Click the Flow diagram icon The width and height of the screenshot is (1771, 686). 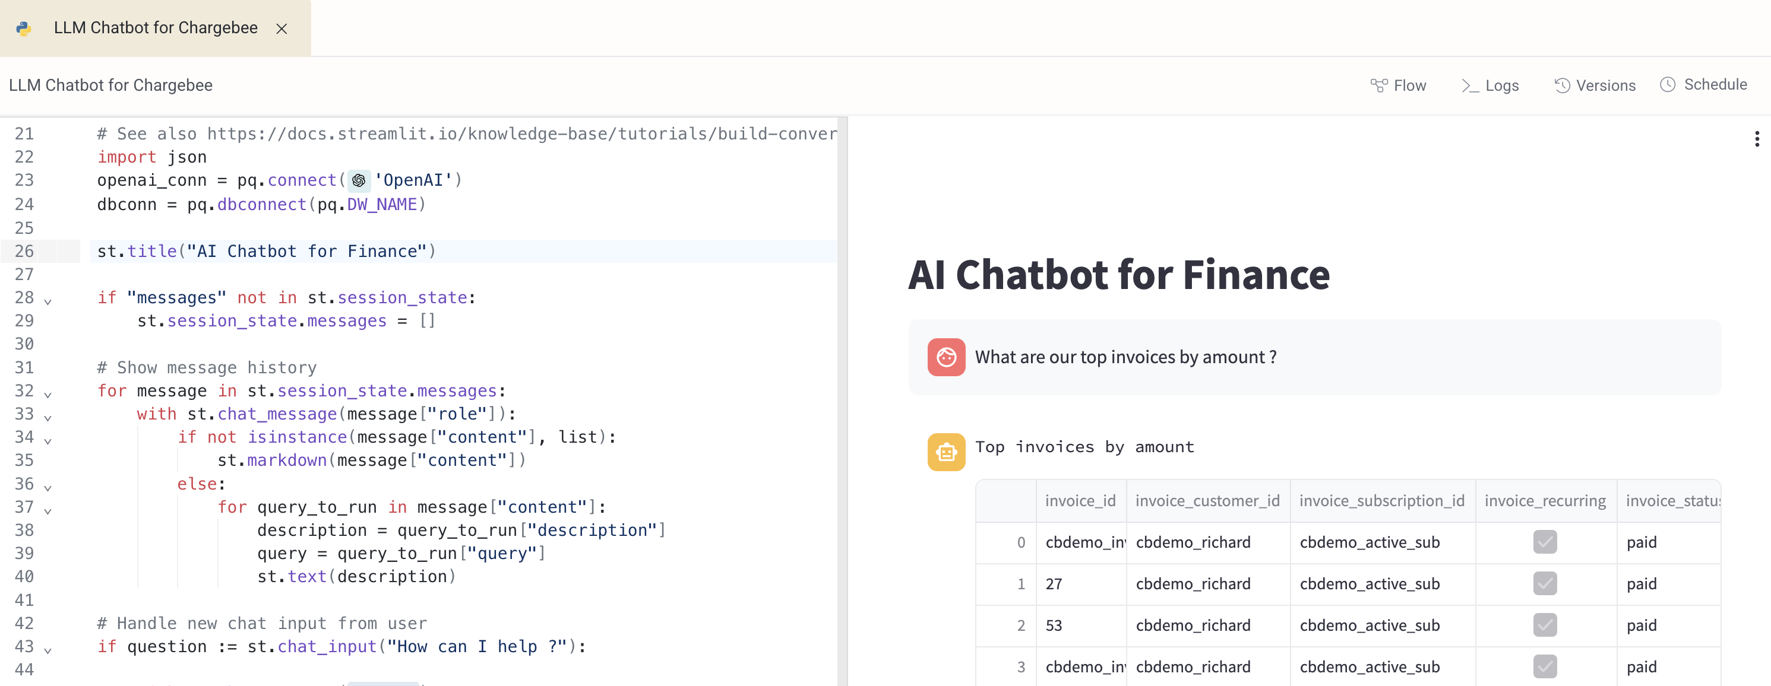pos(1378,85)
